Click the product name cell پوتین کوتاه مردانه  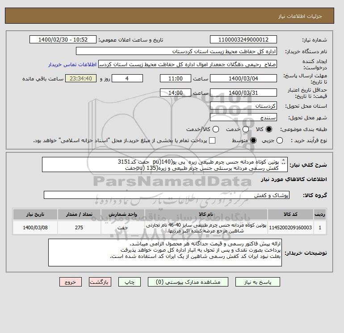[x=206, y=228]
